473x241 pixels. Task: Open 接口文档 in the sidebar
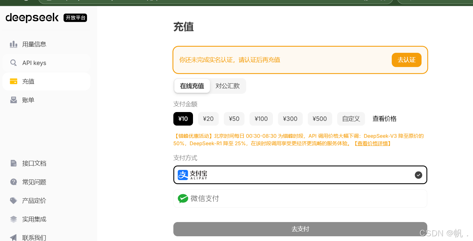pos(46,163)
